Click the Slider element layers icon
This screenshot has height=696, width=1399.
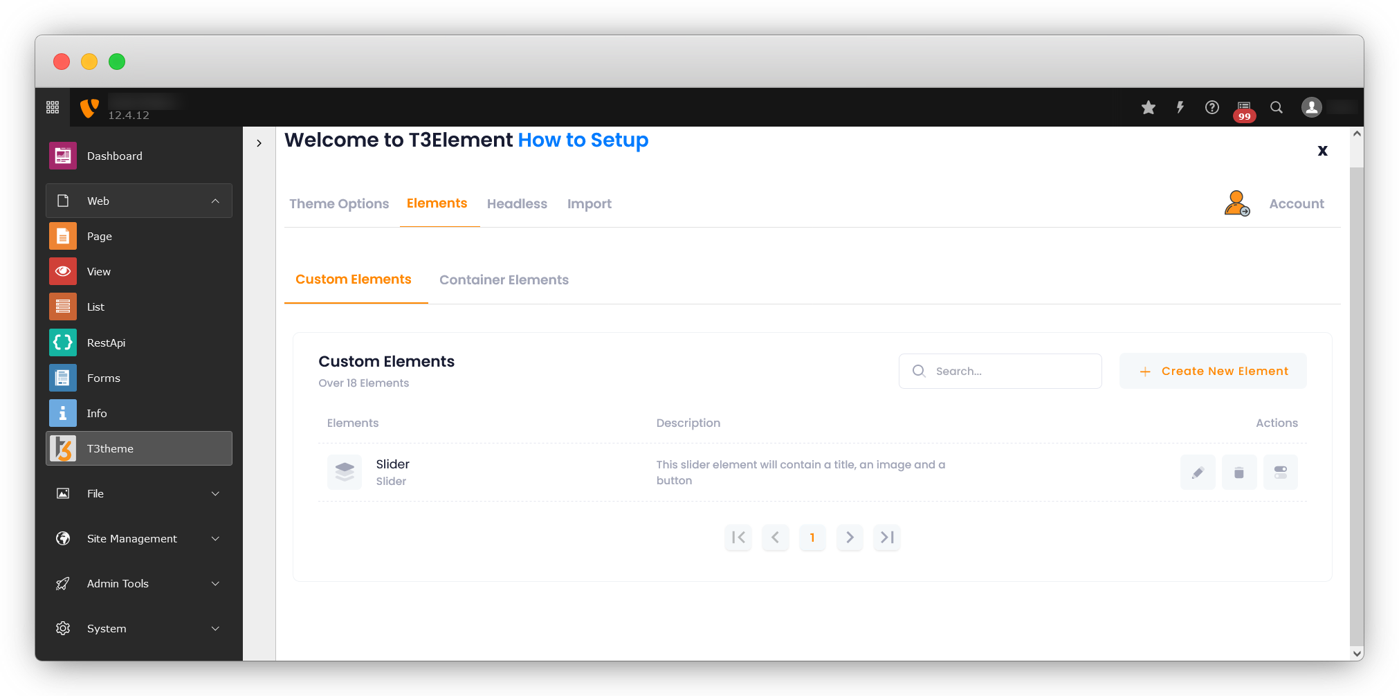[x=345, y=473]
